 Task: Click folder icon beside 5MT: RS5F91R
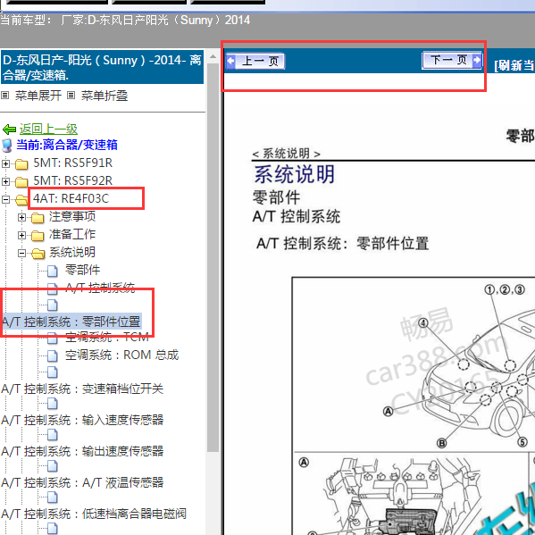[21, 164]
